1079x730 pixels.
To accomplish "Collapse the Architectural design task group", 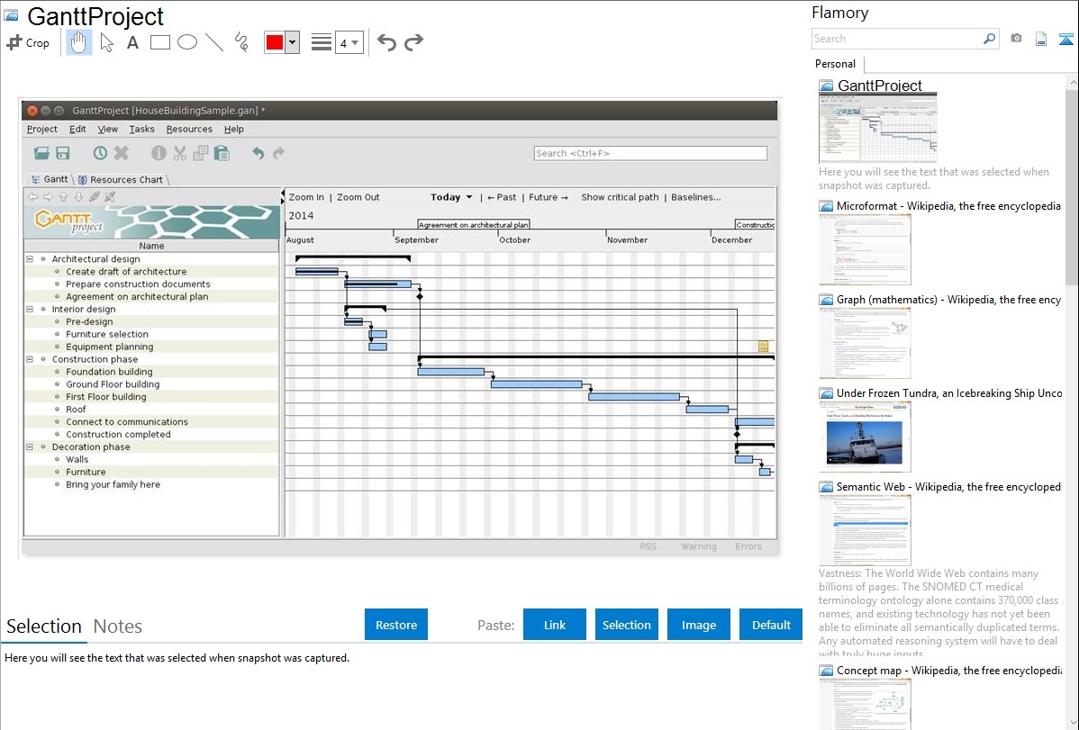I will (30, 259).
